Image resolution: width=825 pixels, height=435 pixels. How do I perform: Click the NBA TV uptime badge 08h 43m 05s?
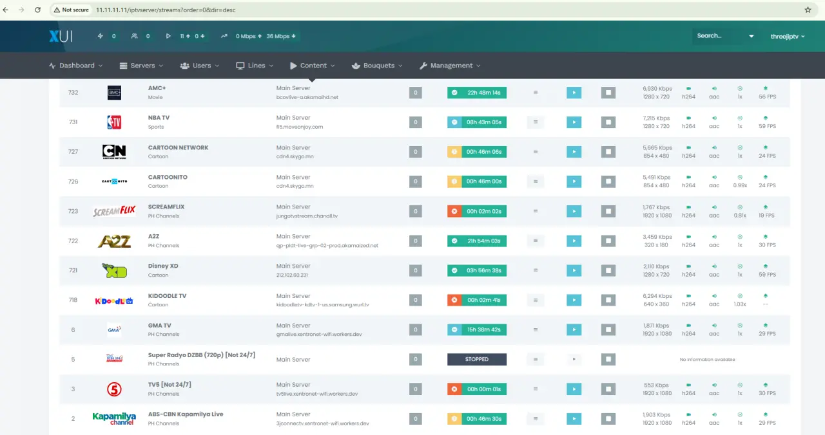click(x=477, y=122)
